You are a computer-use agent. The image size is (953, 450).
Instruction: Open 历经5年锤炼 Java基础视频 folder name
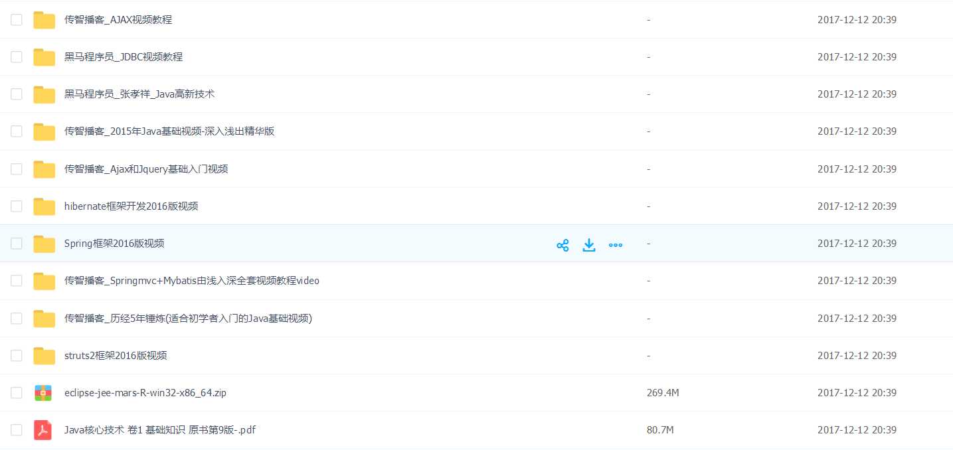188,318
